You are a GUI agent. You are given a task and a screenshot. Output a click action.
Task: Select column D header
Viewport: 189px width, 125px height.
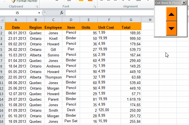(71, 20)
